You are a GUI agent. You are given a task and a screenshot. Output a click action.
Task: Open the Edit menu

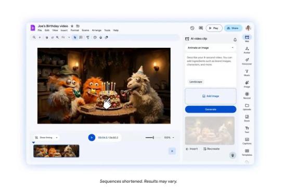pos(47,30)
